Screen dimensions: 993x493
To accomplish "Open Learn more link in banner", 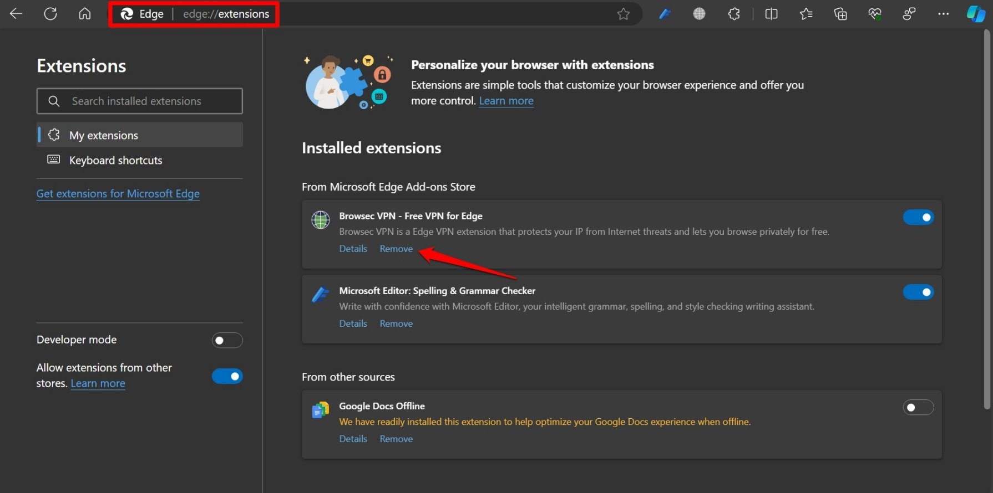I will [x=506, y=101].
